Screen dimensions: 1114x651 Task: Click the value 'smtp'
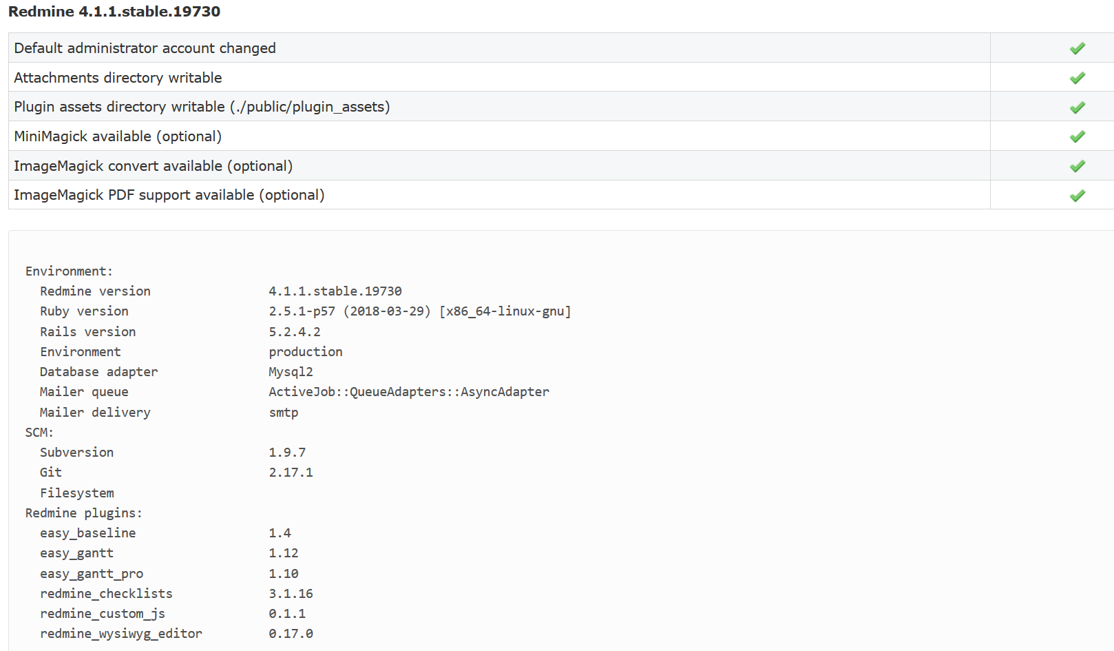tap(284, 413)
